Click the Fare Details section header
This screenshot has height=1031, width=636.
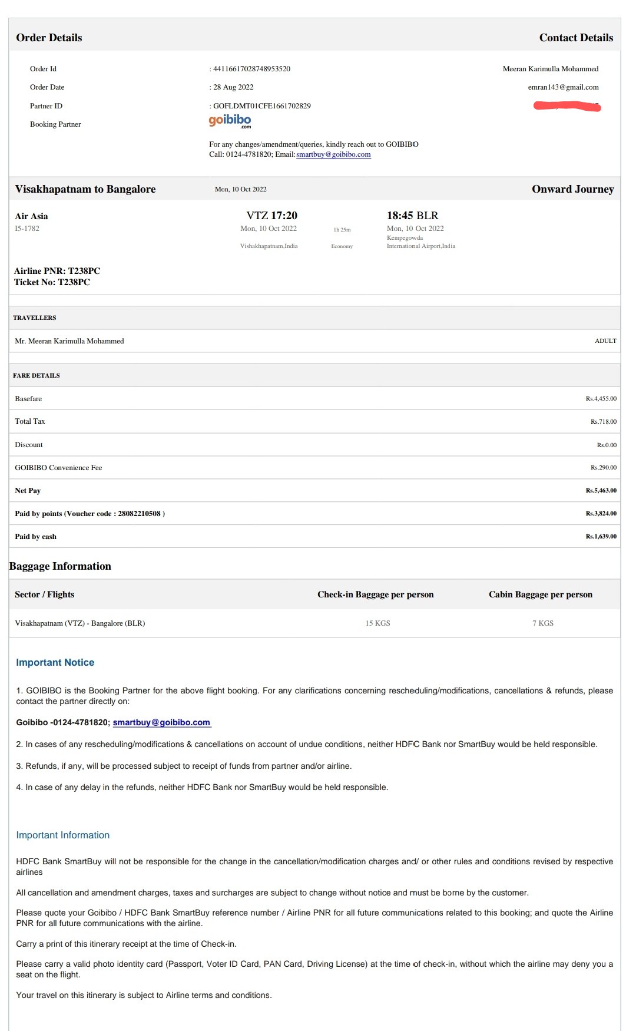point(37,375)
